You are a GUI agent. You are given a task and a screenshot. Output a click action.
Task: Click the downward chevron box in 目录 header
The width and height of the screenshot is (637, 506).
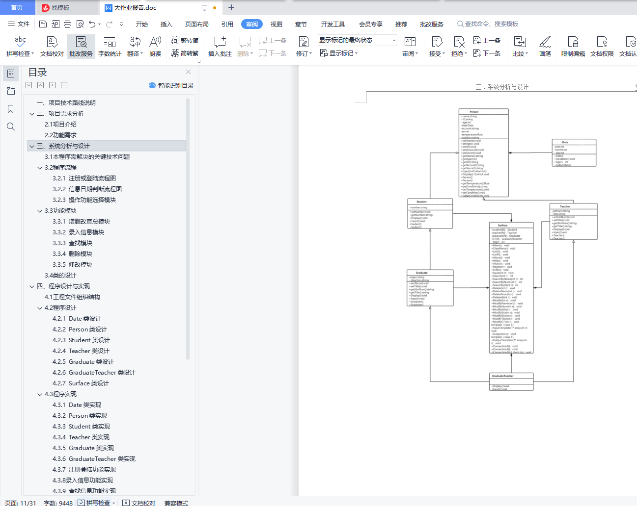point(29,85)
